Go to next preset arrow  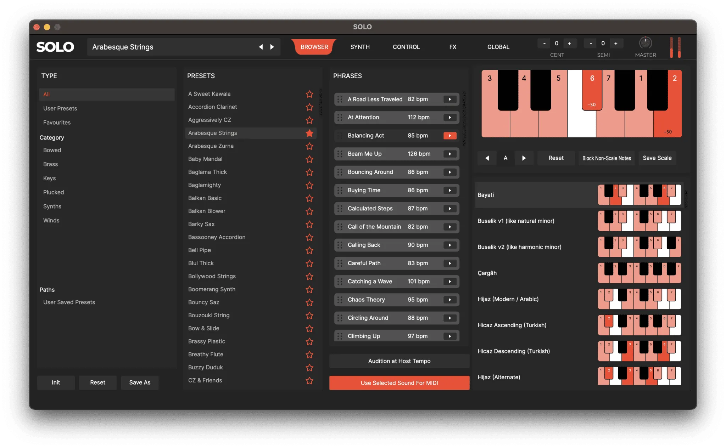pyautogui.click(x=272, y=47)
